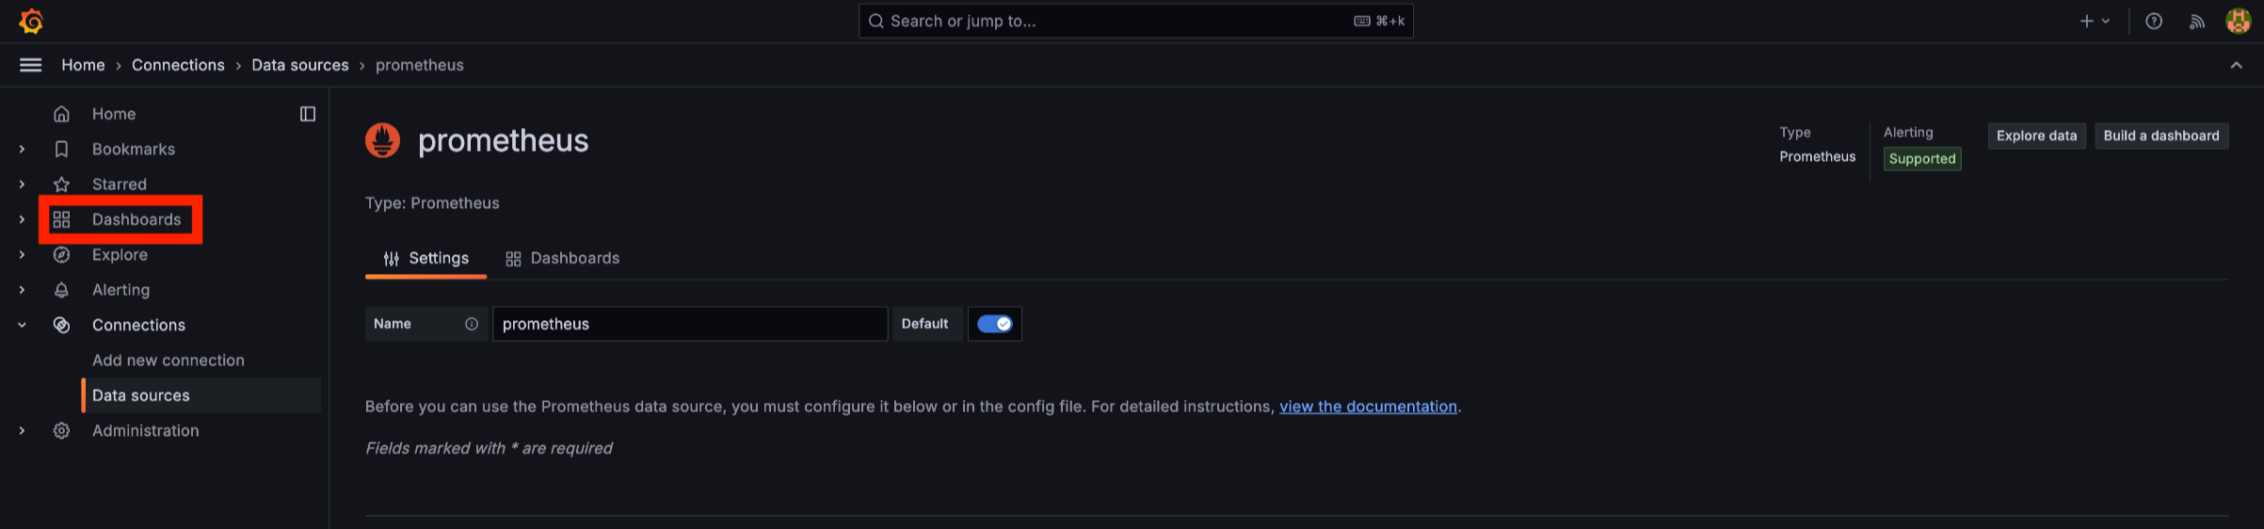2264x529 pixels.
Task: Expand the Explore section chevron
Action: pyautogui.click(x=22, y=255)
